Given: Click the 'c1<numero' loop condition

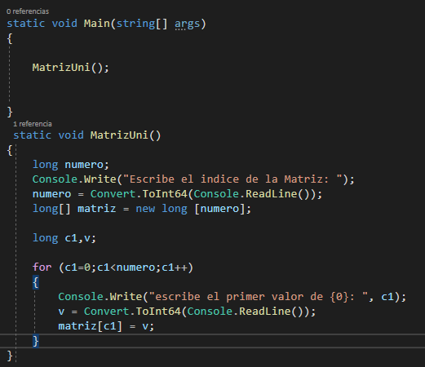Looking at the screenshot, I should 126,268.
